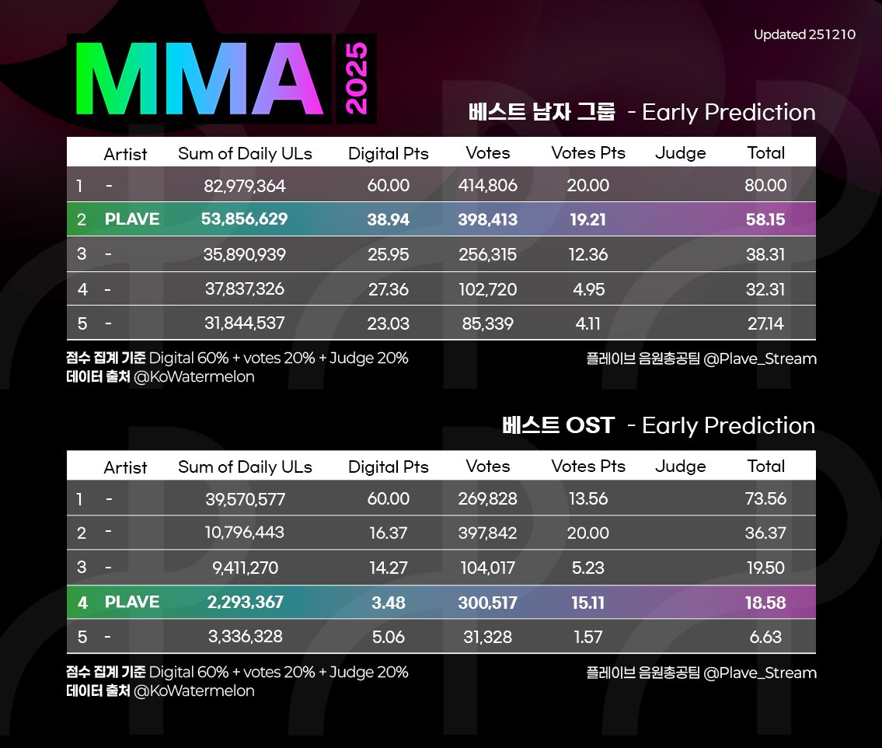Select the 25.95 digital points value
Screen dimensions: 882x748
pos(389,254)
